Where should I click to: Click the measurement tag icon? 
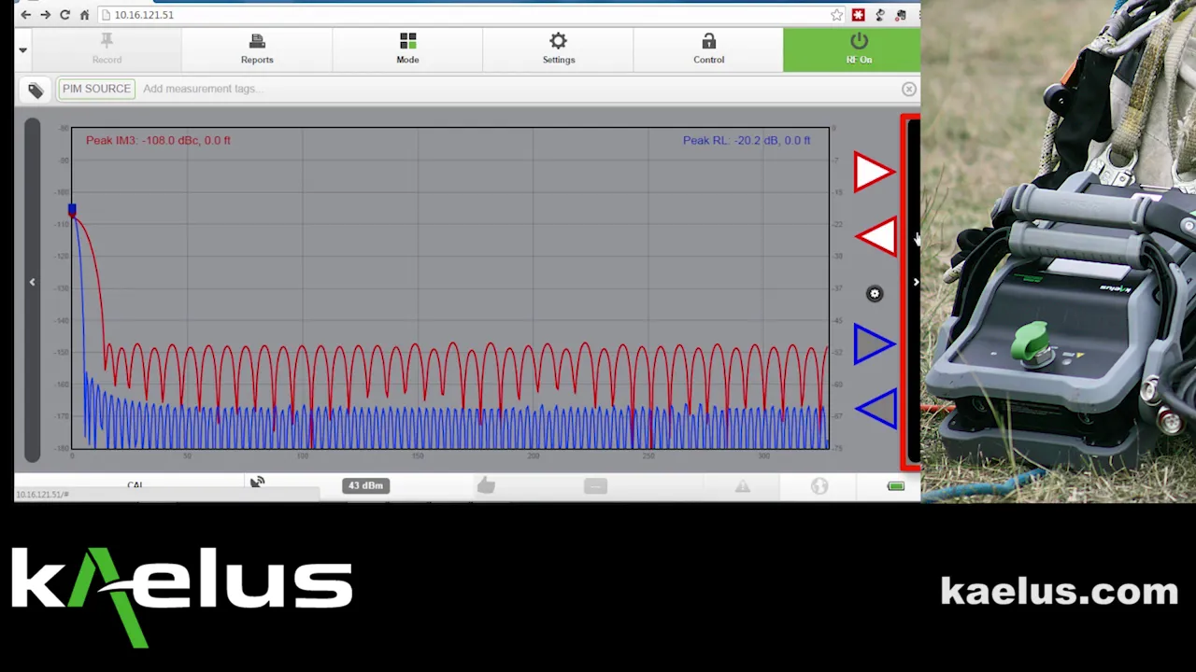tap(36, 90)
